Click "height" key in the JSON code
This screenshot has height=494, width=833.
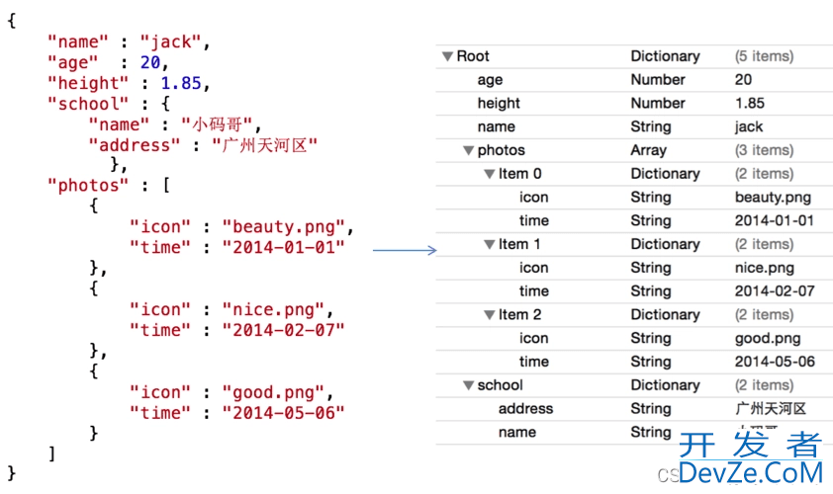[88, 83]
